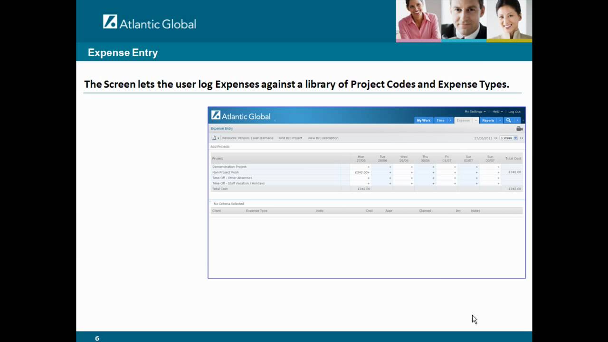Add expense for Non Project Work on Tue 28/06
This screenshot has height=342, width=608.
point(390,172)
